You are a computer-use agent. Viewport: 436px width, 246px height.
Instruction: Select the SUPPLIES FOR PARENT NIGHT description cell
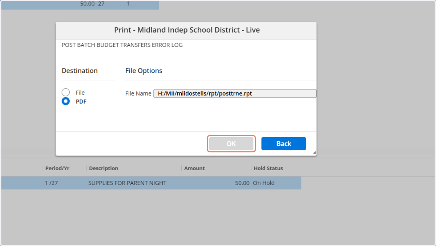tap(127, 183)
